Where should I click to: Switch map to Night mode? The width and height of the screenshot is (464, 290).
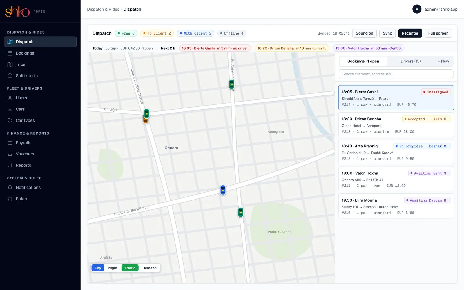113,268
